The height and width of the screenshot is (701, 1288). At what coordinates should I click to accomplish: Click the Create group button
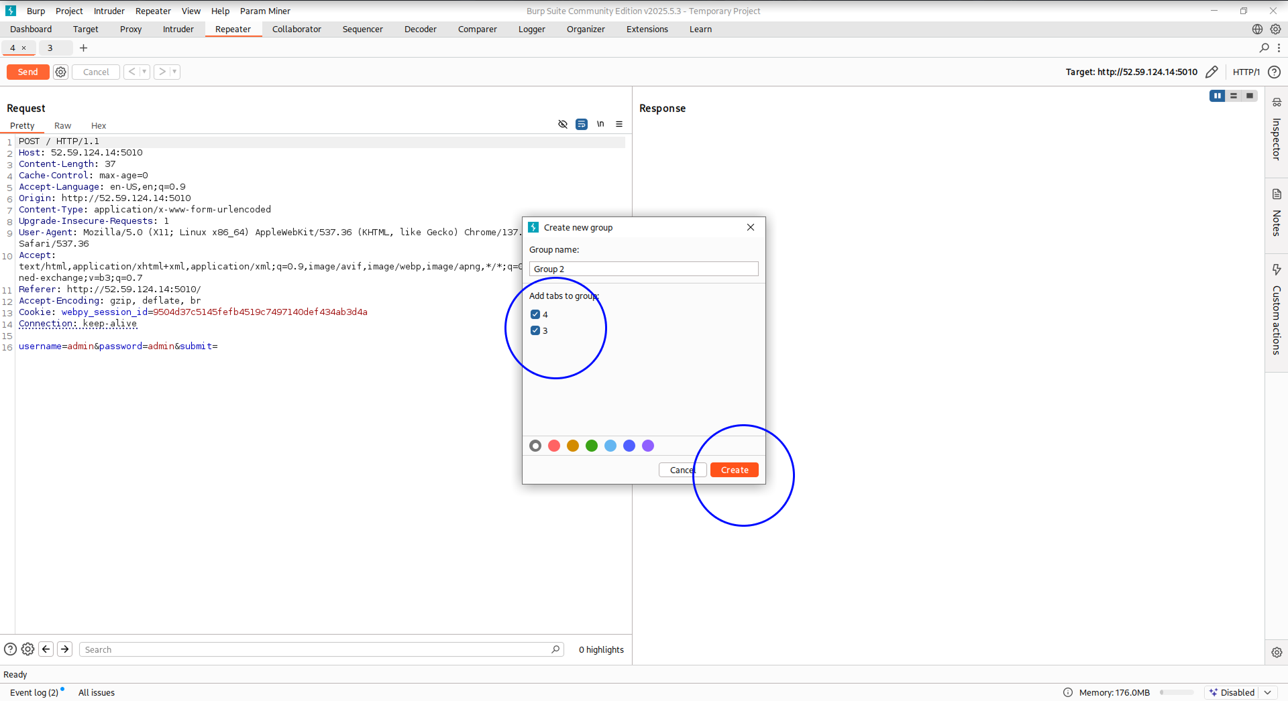pos(735,470)
